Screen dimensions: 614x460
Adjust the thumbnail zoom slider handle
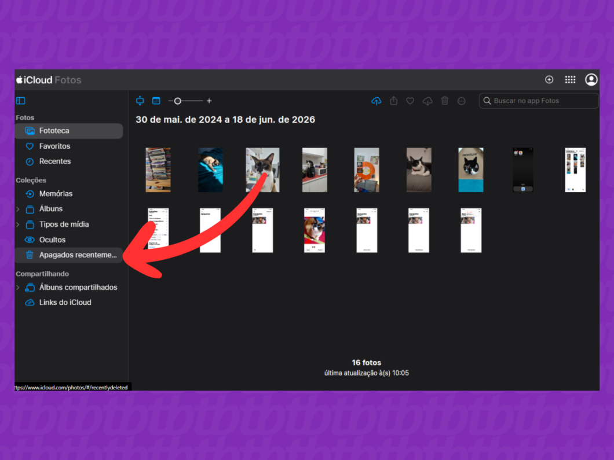(x=178, y=101)
